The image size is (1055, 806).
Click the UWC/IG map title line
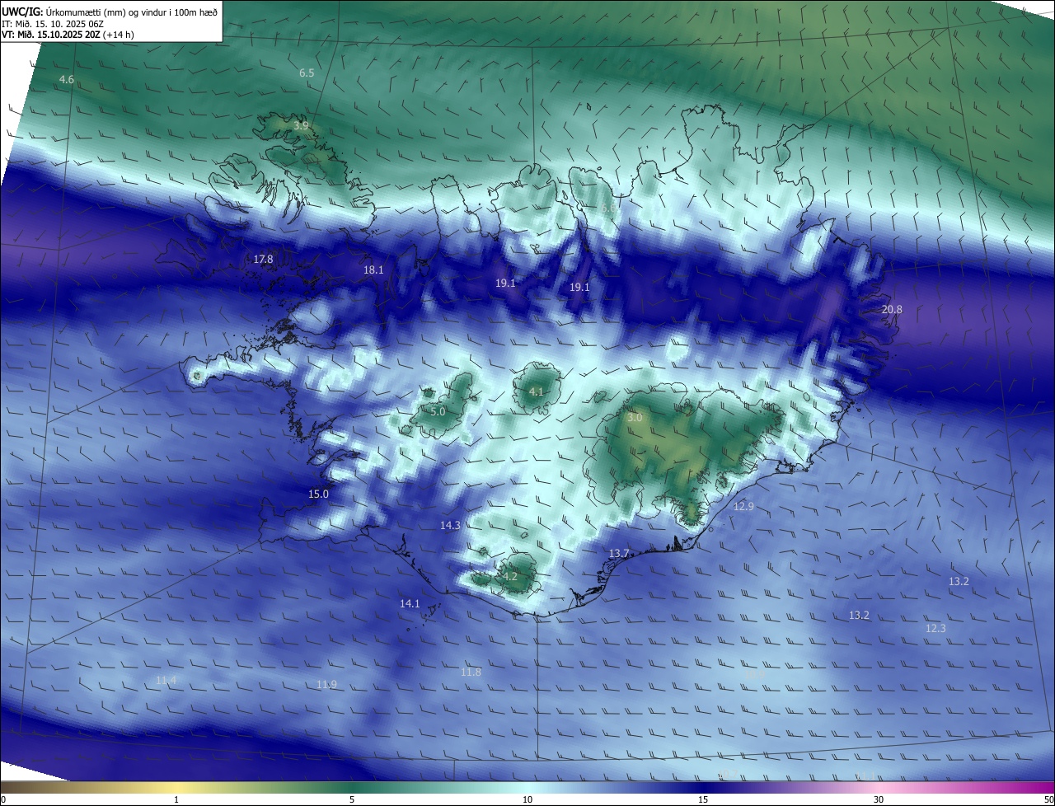point(111,11)
